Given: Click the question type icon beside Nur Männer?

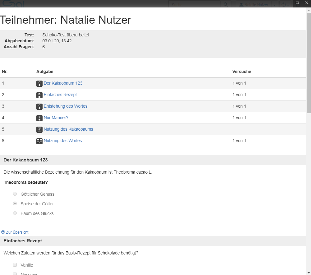Looking at the screenshot, I should (39, 118).
